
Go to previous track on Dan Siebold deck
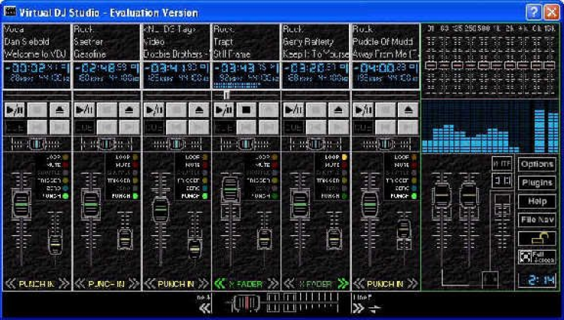[x=38, y=127]
